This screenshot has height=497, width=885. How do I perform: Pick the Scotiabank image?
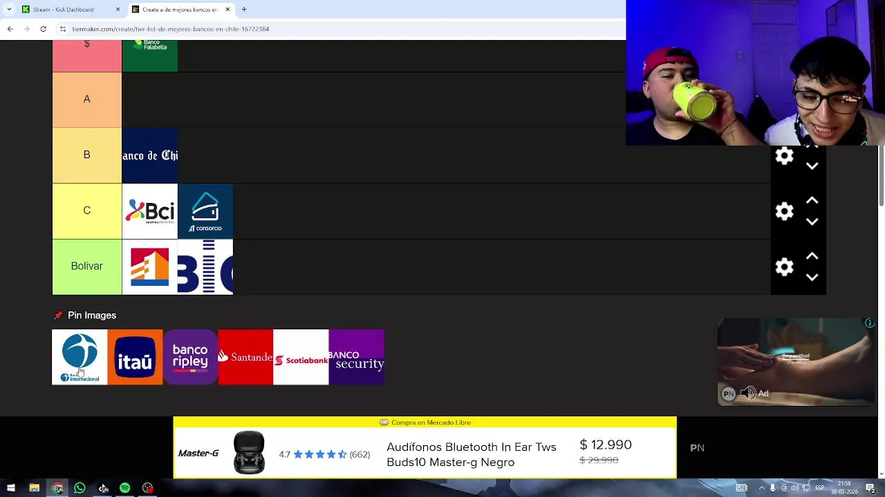(x=301, y=357)
